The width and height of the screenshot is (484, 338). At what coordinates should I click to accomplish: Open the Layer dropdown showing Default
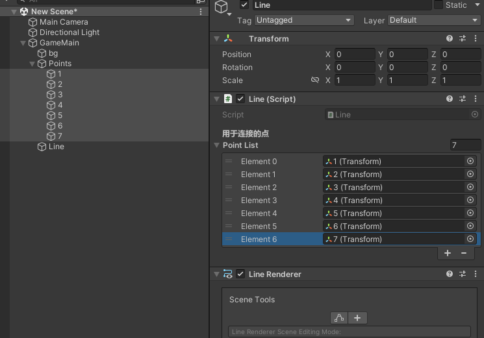tap(434, 20)
